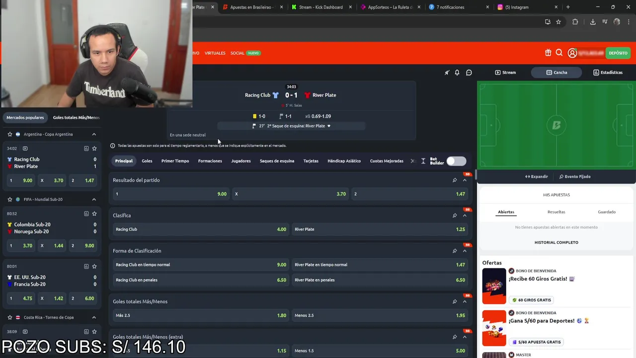Image resolution: width=636 pixels, height=358 pixels.
Task: Pin the Clasifica market
Action: pos(455,215)
